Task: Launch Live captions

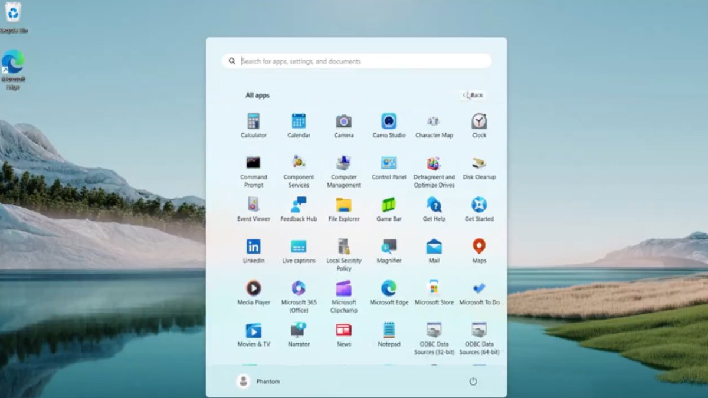Action: pyautogui.click(x=299, y=251)
